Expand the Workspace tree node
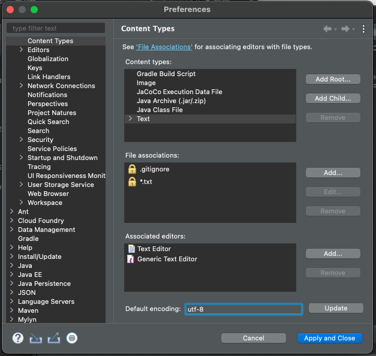This screenshot has width=376, height=356. pyautogui.click(x=21, y=203)
